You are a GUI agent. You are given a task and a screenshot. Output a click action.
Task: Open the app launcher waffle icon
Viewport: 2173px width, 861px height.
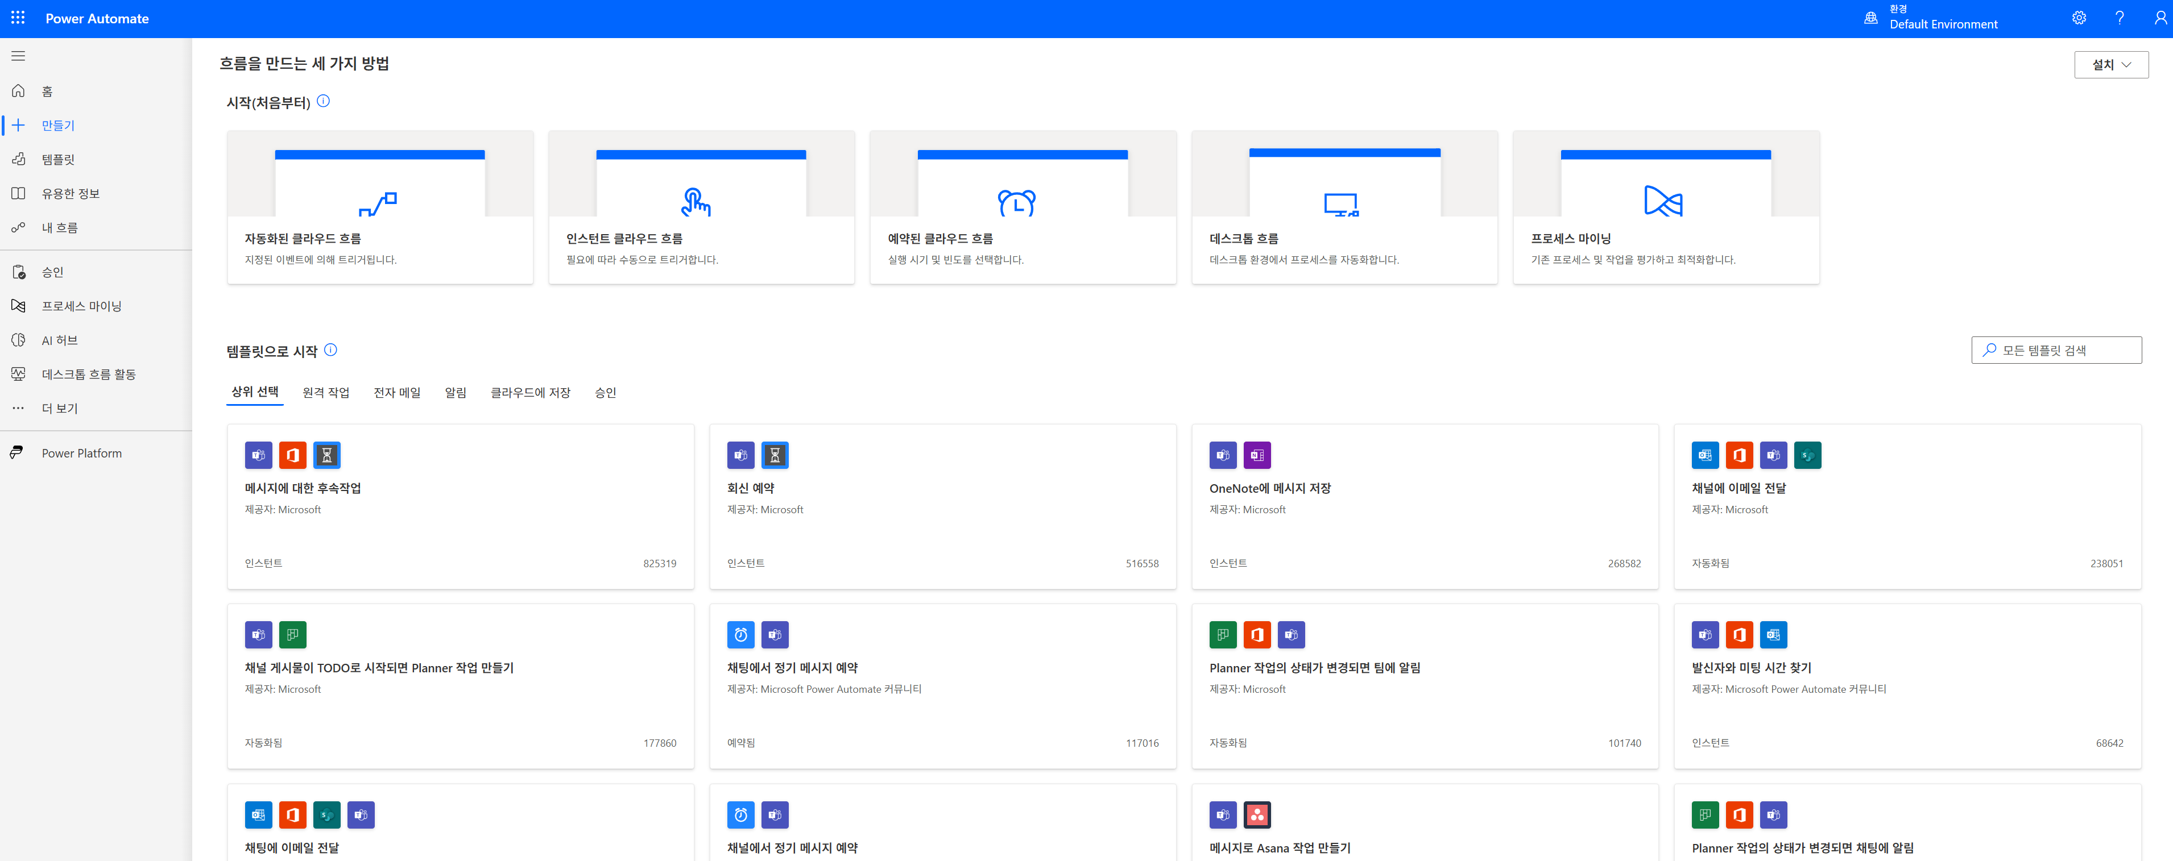18,18
